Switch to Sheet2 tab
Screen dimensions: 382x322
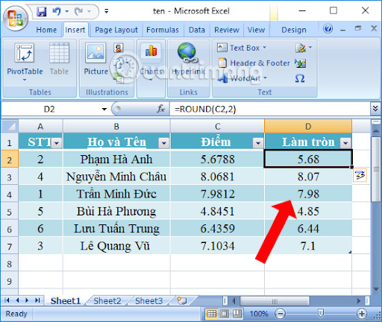(107, 301)
